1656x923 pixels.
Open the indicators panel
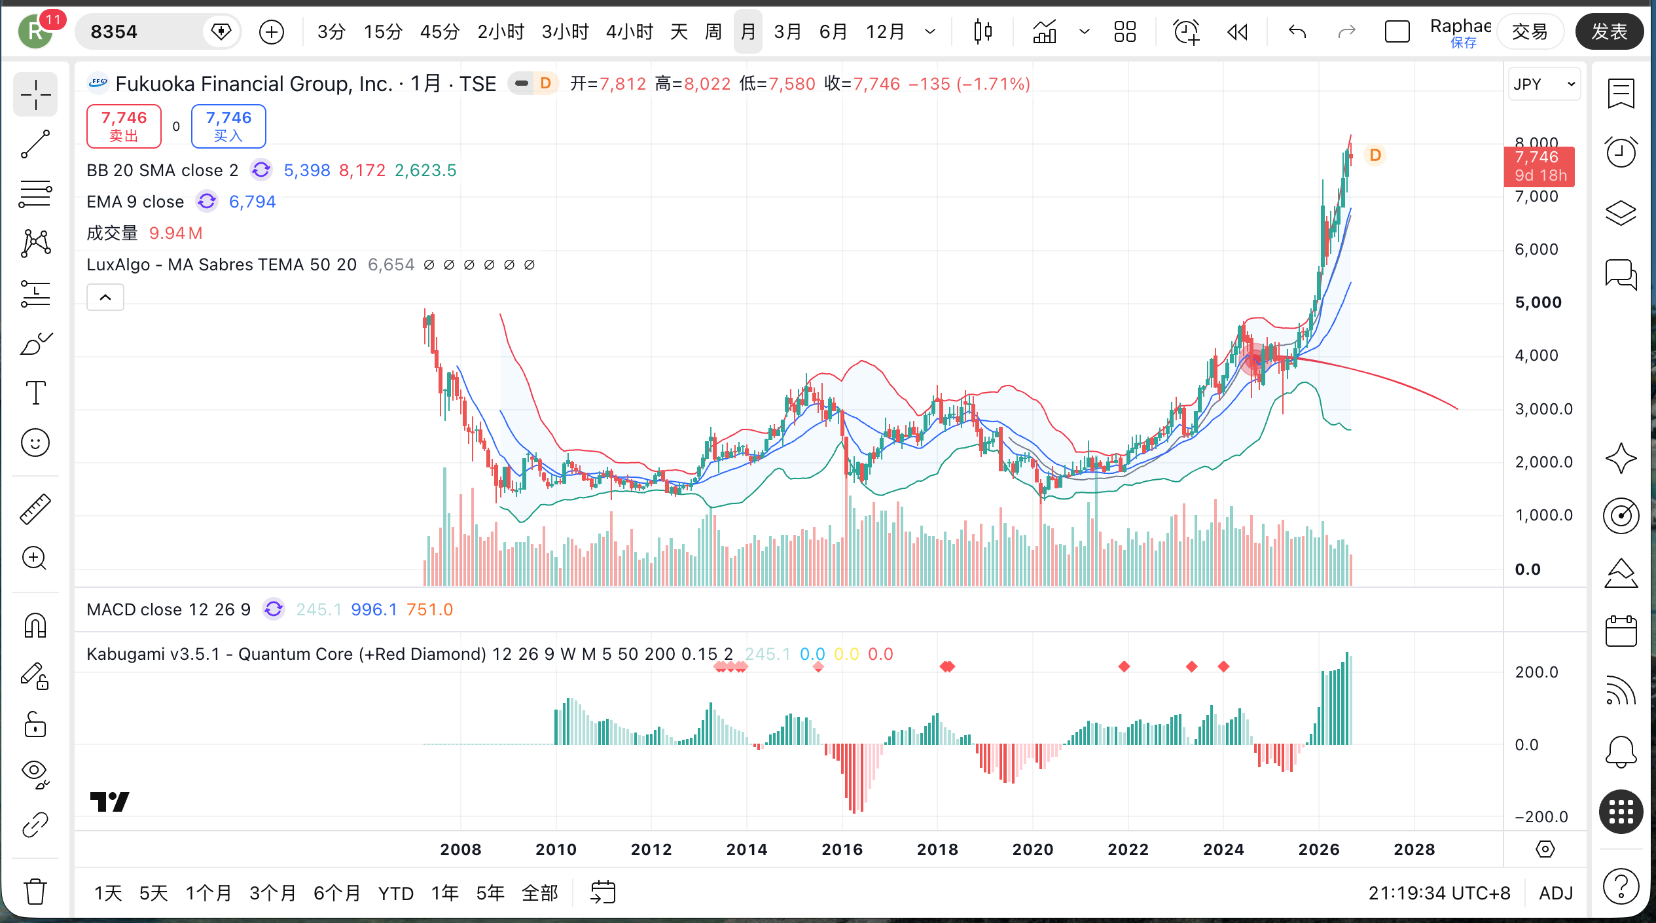(1045, 31)
